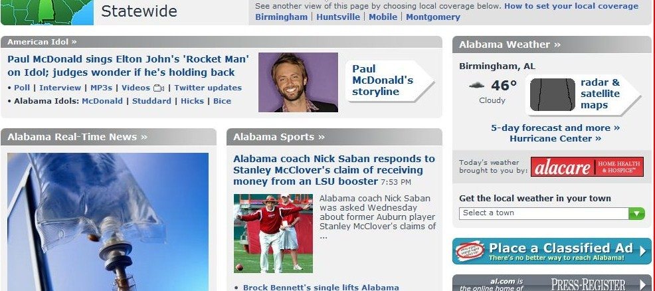Expand the American Idol section header
This screenshot has height=291, width=655.
point(43,42)
